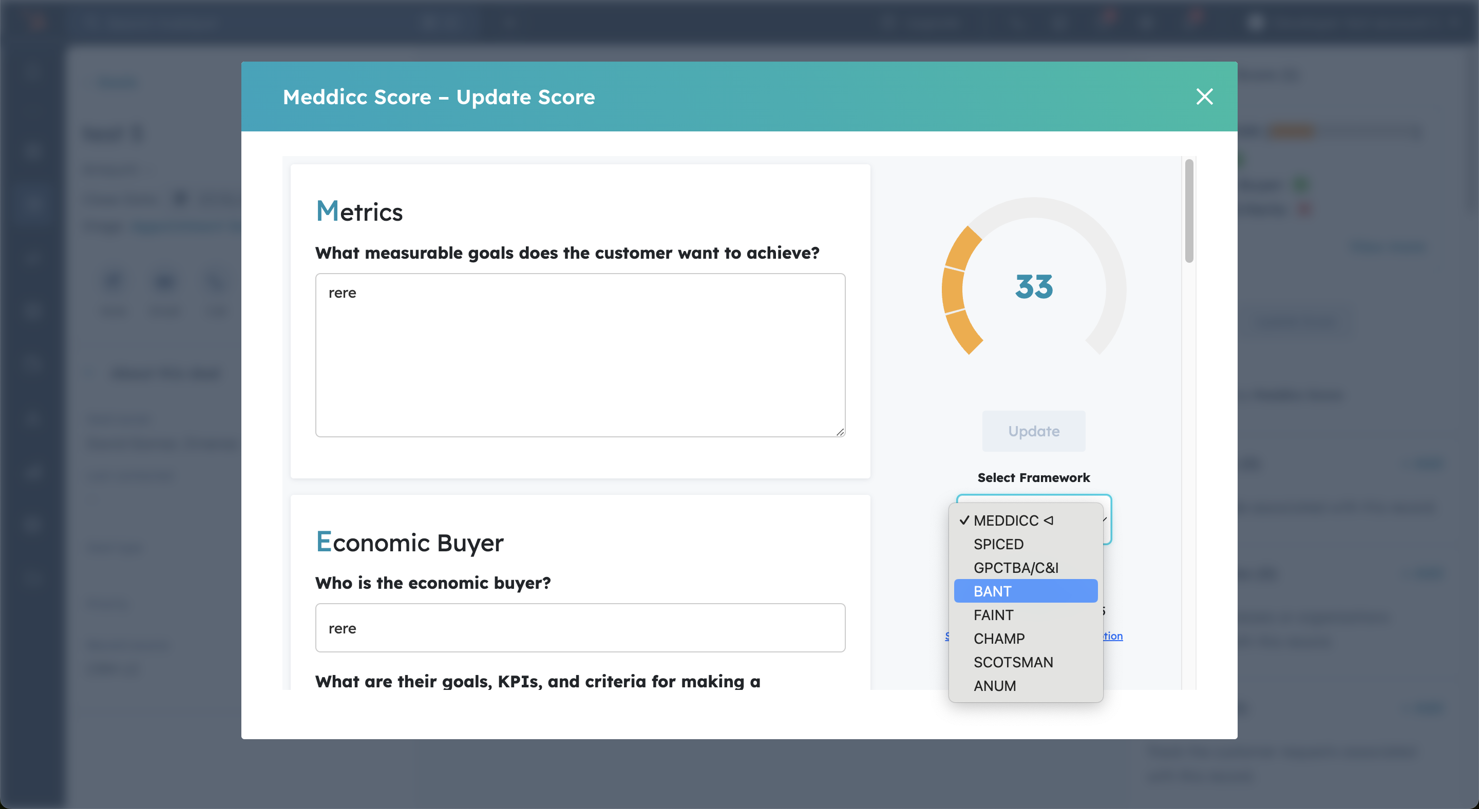Viewport: 1479px width, 809px height.
Task: Click the 'Select Framework' label
Action: pyautogui.click(x=1033, y=477)
